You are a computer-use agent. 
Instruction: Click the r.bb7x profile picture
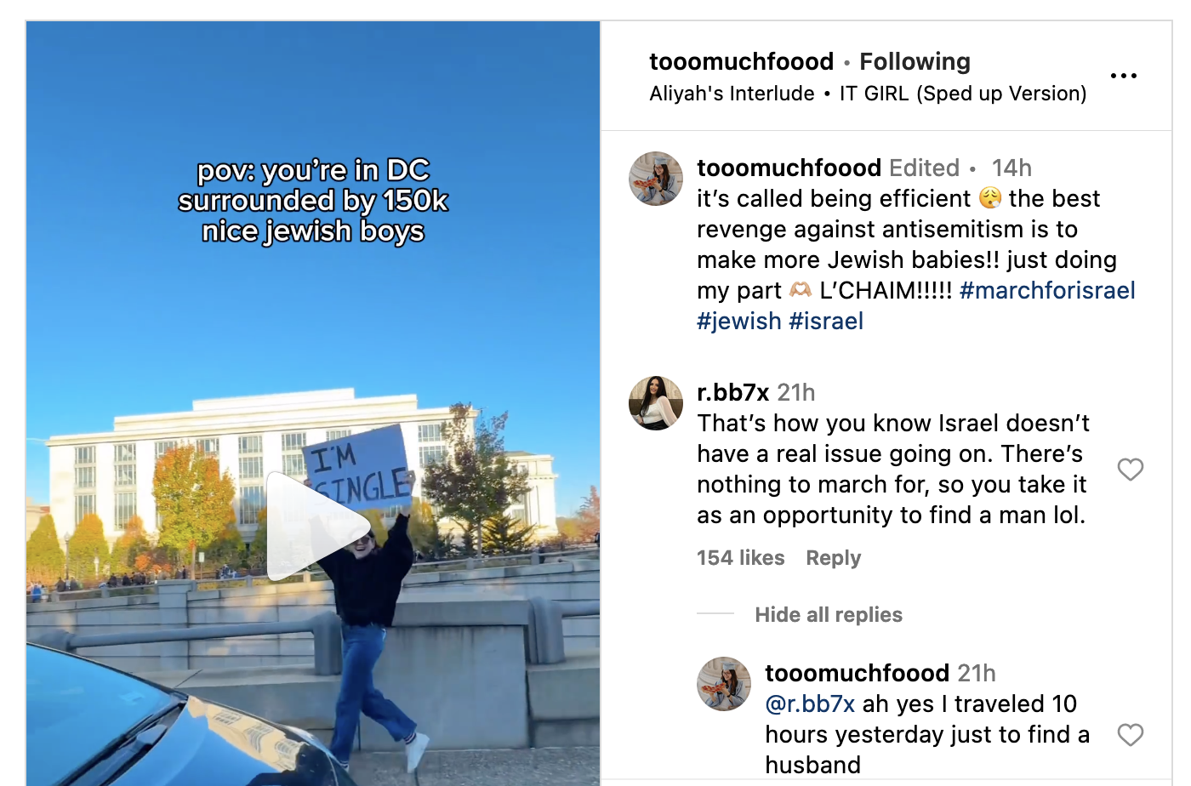655,403
